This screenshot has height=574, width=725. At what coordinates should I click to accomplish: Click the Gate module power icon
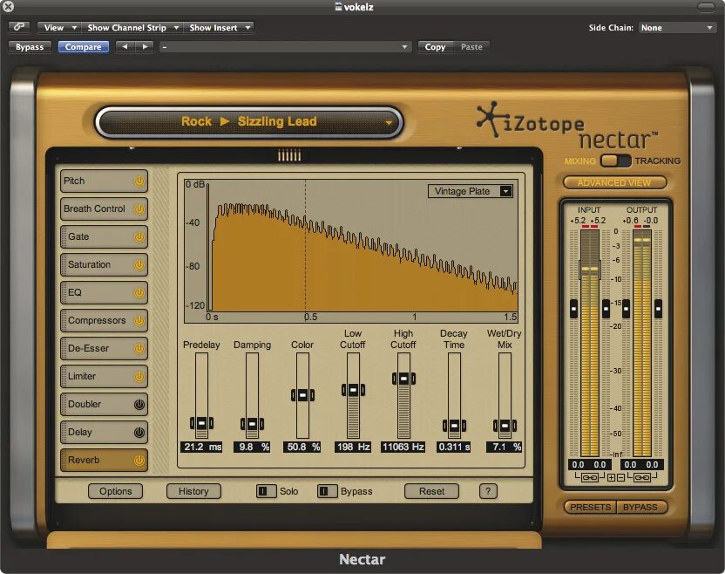coord(139,237)
